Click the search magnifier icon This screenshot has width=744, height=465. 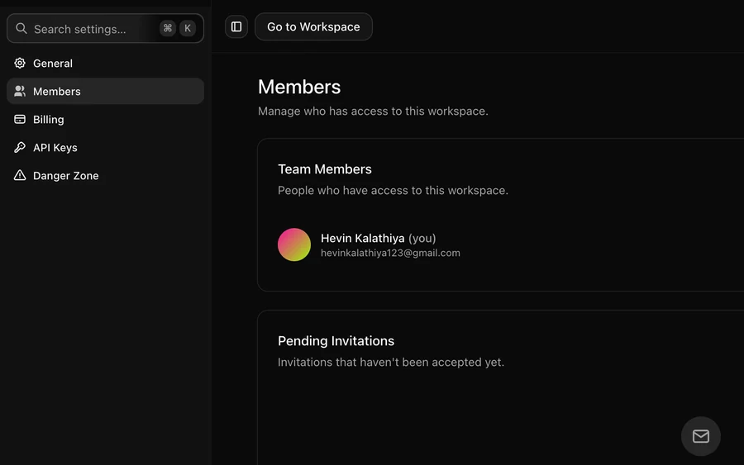tap(21, 28)
